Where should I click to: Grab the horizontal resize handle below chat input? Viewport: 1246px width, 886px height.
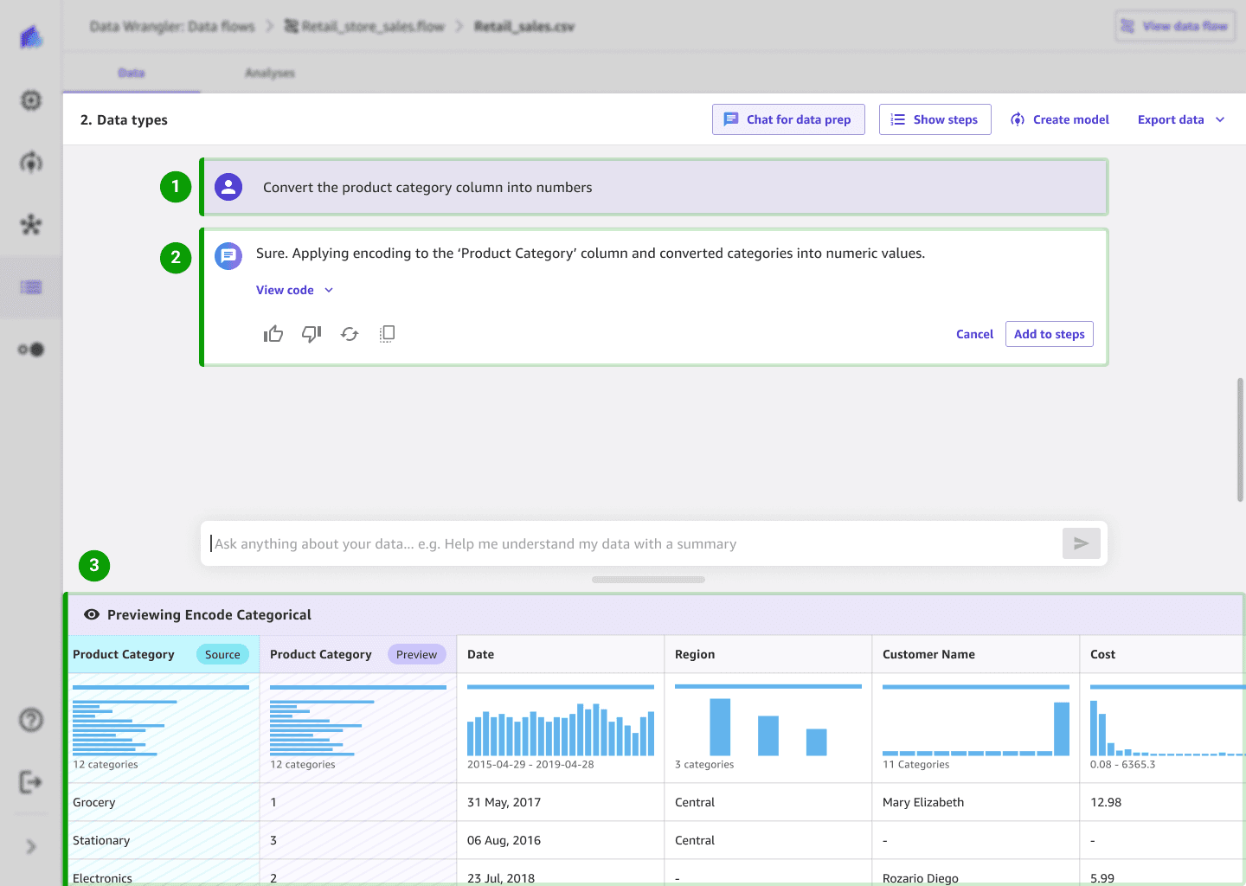point(649,580)
